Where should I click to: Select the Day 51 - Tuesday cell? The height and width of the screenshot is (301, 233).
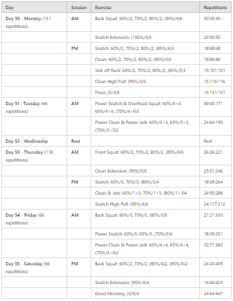pyautogui.click(x=34, y=107)
